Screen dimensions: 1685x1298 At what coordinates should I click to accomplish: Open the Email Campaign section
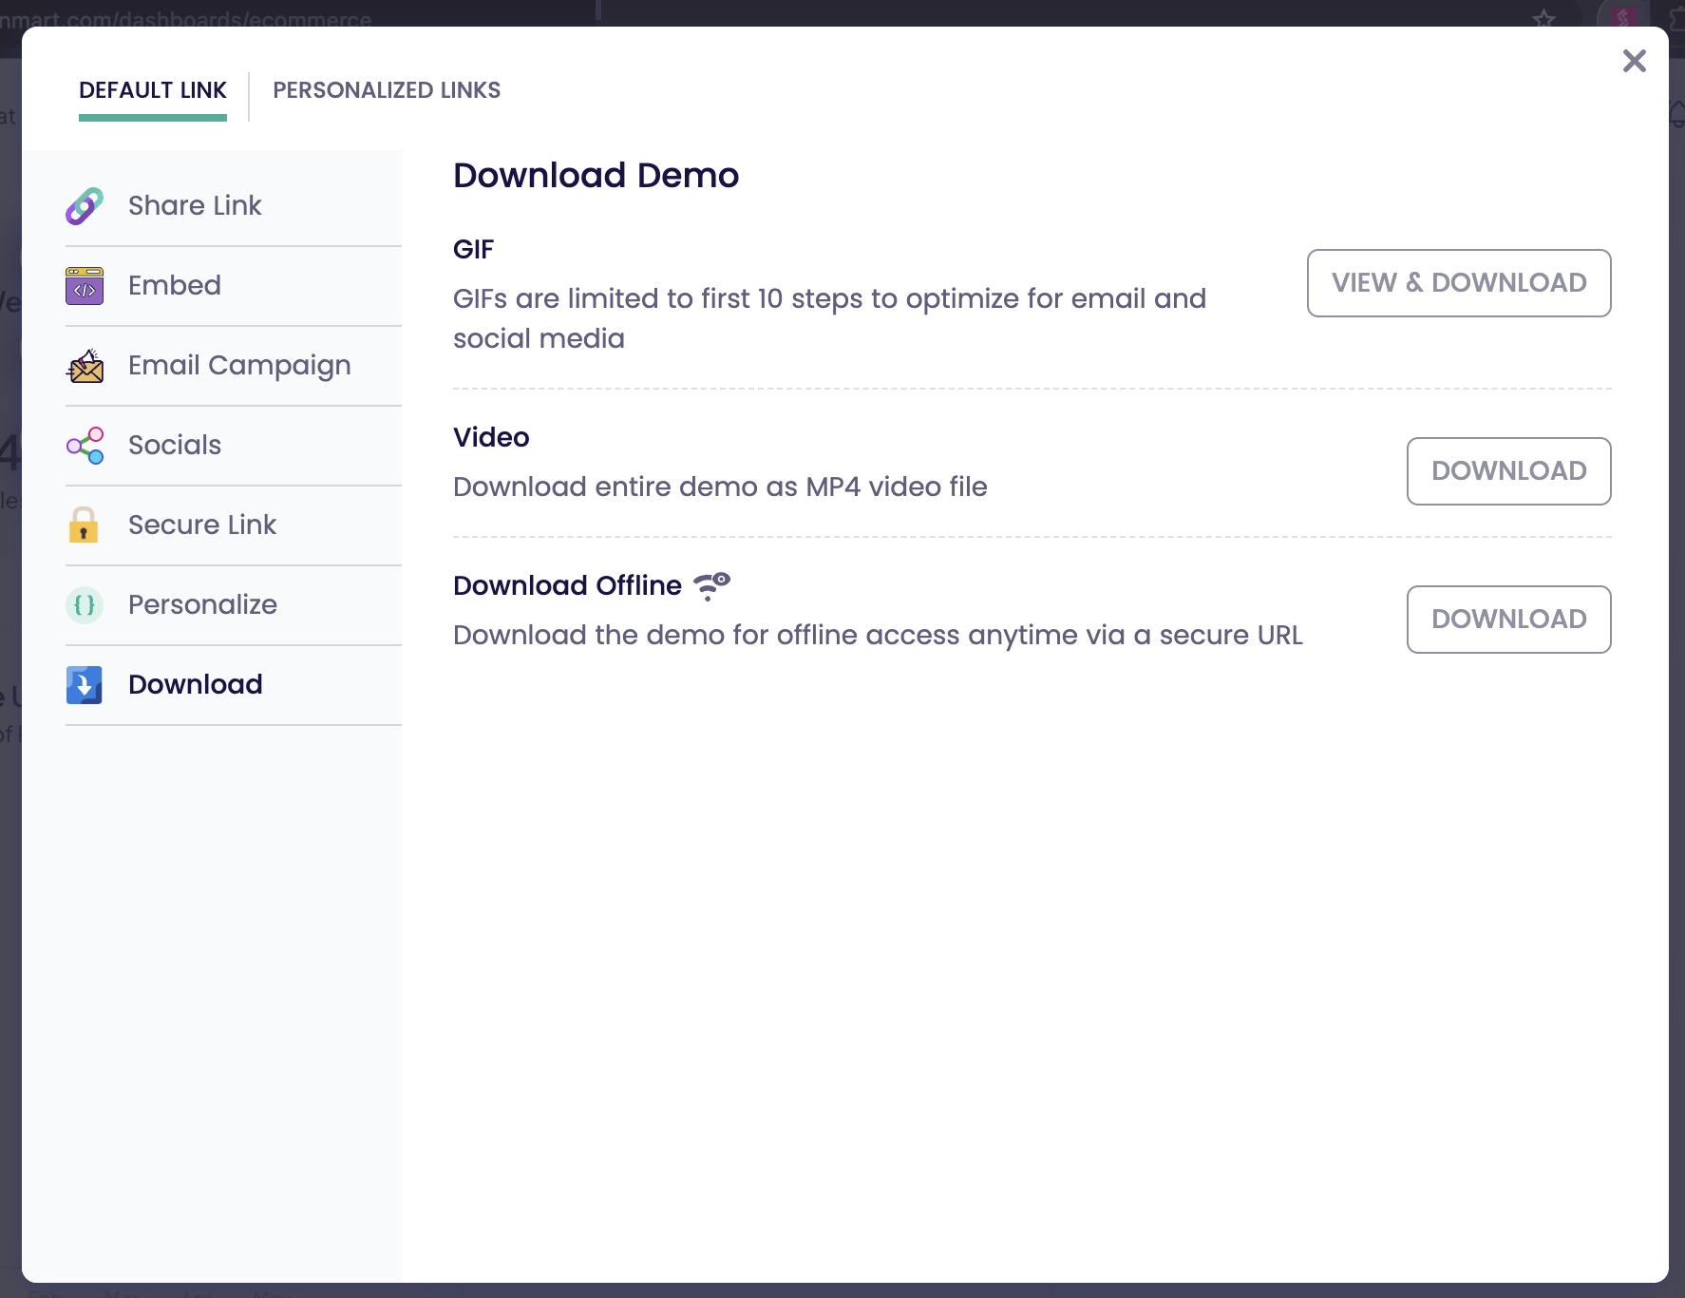tap(234, 366)
